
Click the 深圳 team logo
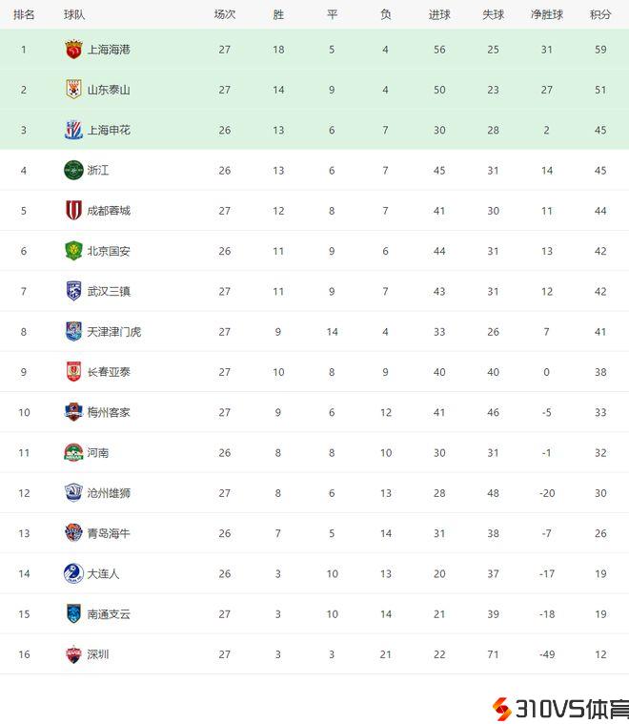[73, 654]
